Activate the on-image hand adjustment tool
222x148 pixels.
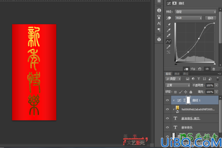(x=168, y=18)
